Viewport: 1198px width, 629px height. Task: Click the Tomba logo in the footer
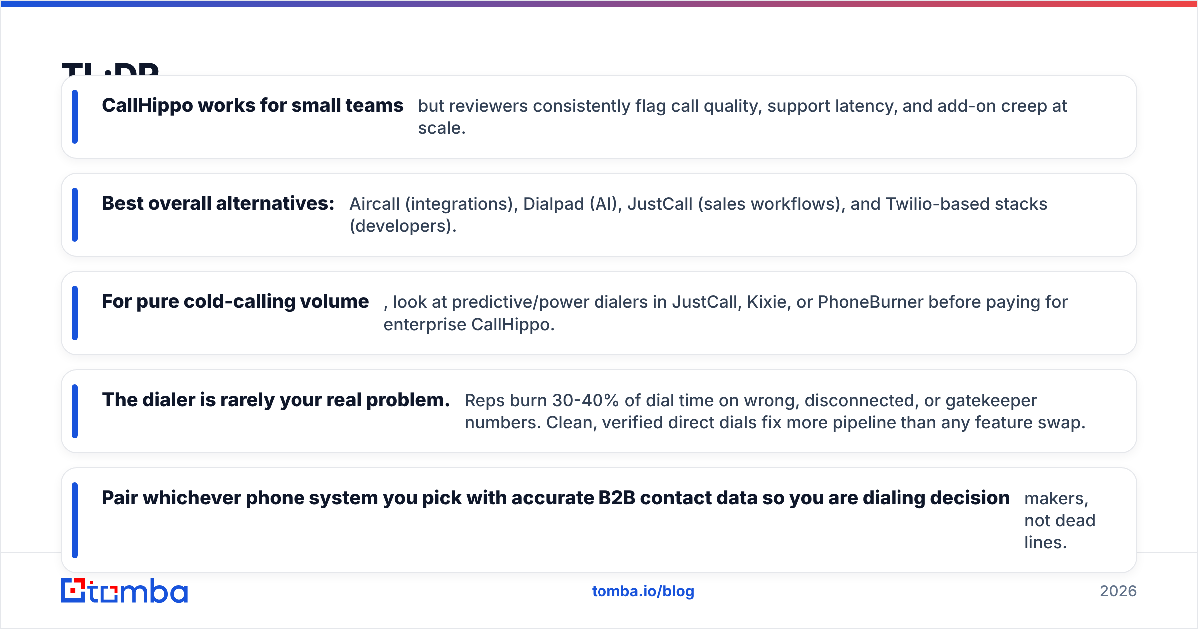(x=124, y=591)
